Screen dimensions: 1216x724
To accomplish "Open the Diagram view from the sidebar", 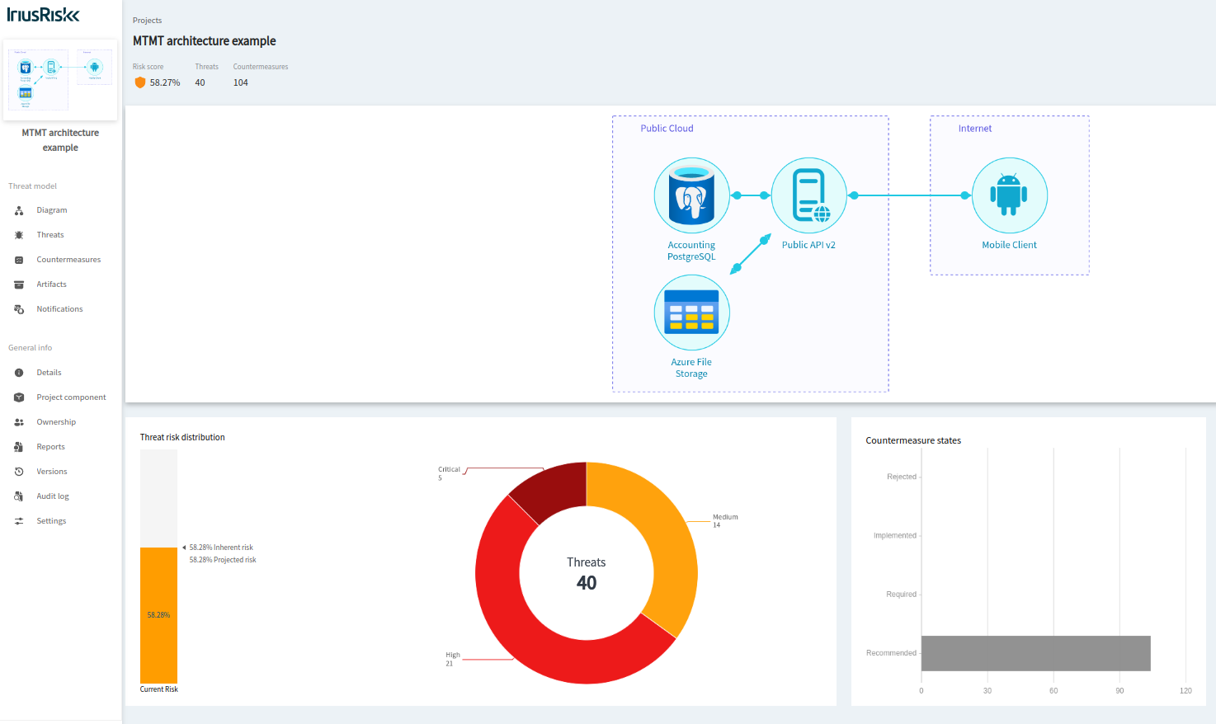I will (x=49, y=209).
